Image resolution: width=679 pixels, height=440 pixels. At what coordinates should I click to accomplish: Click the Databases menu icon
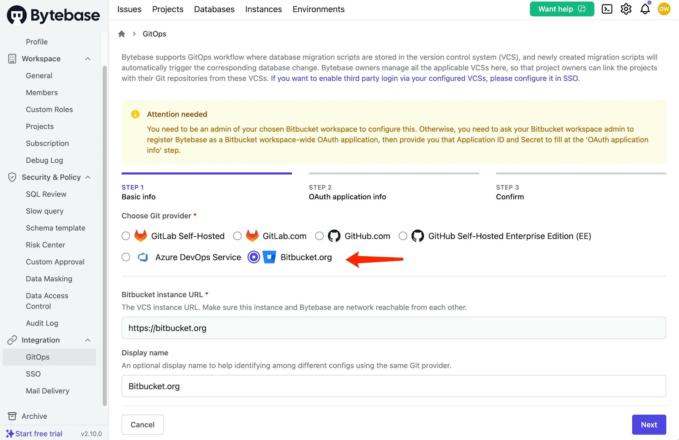214,9
